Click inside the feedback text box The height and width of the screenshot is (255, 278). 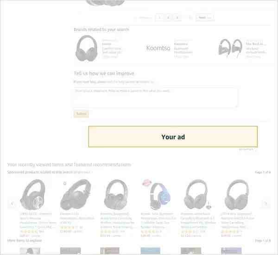tap(156, 97)
